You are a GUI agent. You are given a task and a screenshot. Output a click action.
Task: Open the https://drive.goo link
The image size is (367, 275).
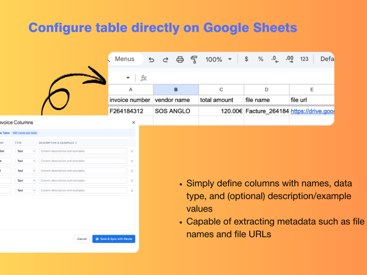312,111
